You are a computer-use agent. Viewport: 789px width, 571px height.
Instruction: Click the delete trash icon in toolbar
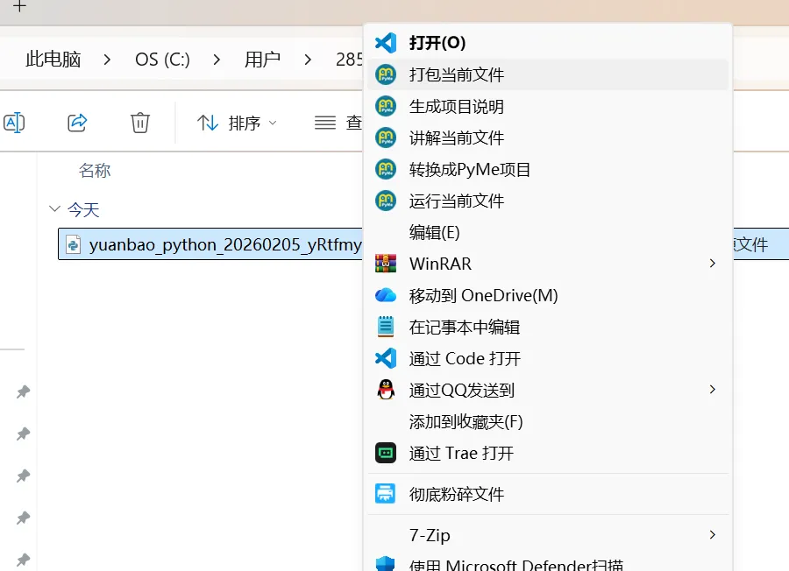(x=140, y=123)
